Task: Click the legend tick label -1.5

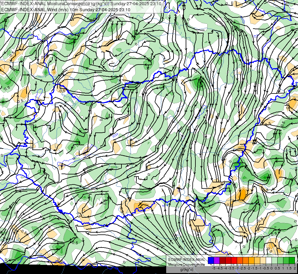Action: pos(254,268)
